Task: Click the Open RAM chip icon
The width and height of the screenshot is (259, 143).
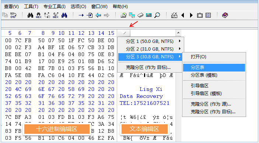Action: [x=140, y=15]
